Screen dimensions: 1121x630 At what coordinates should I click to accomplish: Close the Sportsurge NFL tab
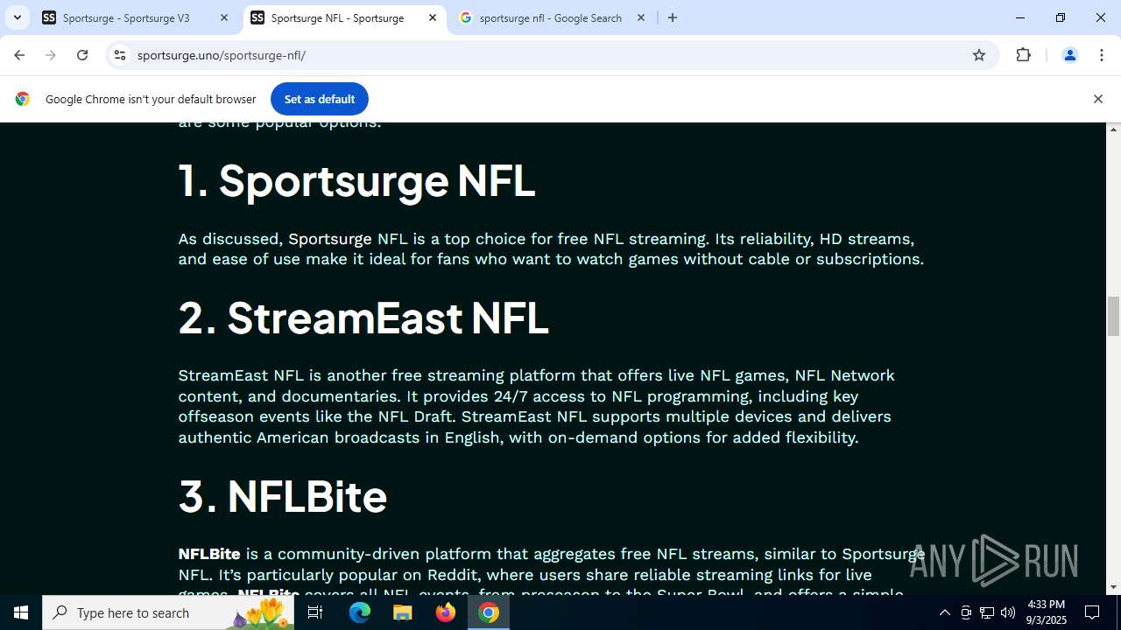tap(433, 17)
